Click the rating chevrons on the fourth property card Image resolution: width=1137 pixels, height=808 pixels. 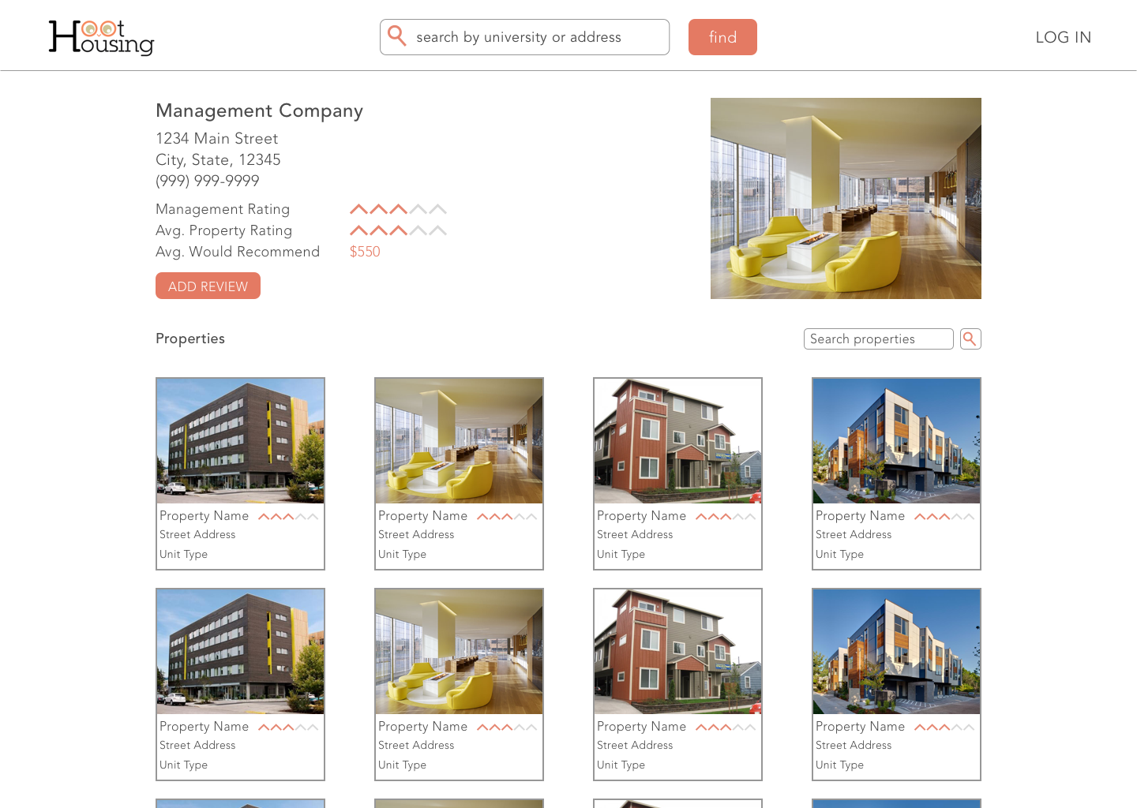pyautogui.click(x=944, y=515)
